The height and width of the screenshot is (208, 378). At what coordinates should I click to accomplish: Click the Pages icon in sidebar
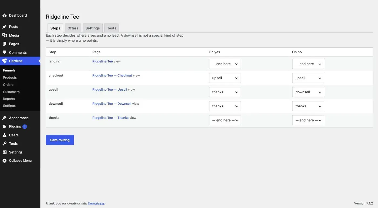click(x=5, y=44)
